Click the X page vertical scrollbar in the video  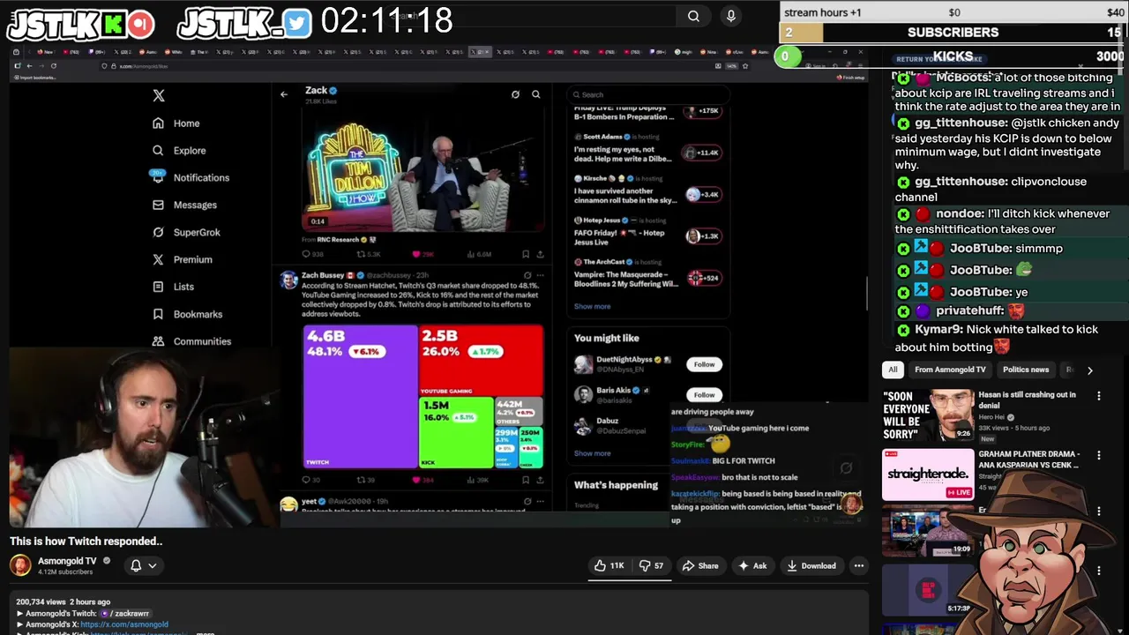point(868,294)
